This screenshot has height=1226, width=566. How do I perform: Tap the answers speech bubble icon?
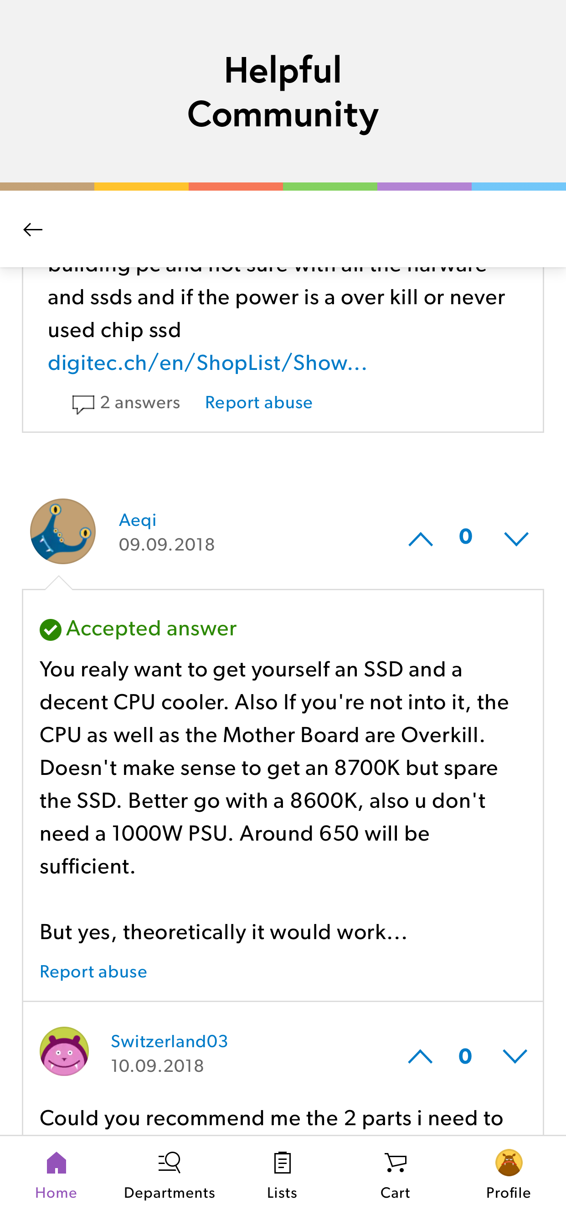(83, 404)
